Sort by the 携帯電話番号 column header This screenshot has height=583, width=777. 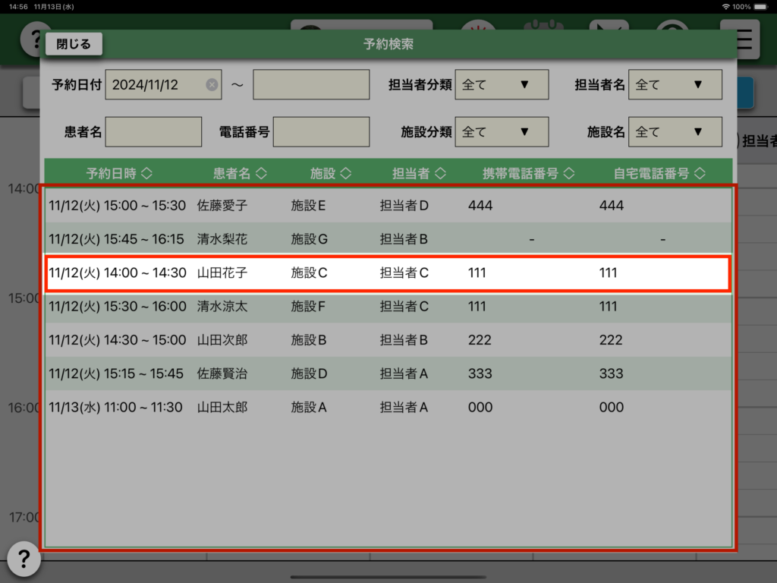click(529, 174)
